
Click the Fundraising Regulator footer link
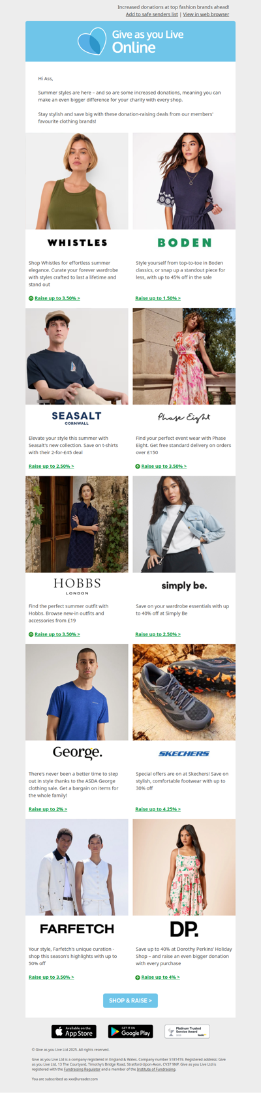(x=82, y=1069)
